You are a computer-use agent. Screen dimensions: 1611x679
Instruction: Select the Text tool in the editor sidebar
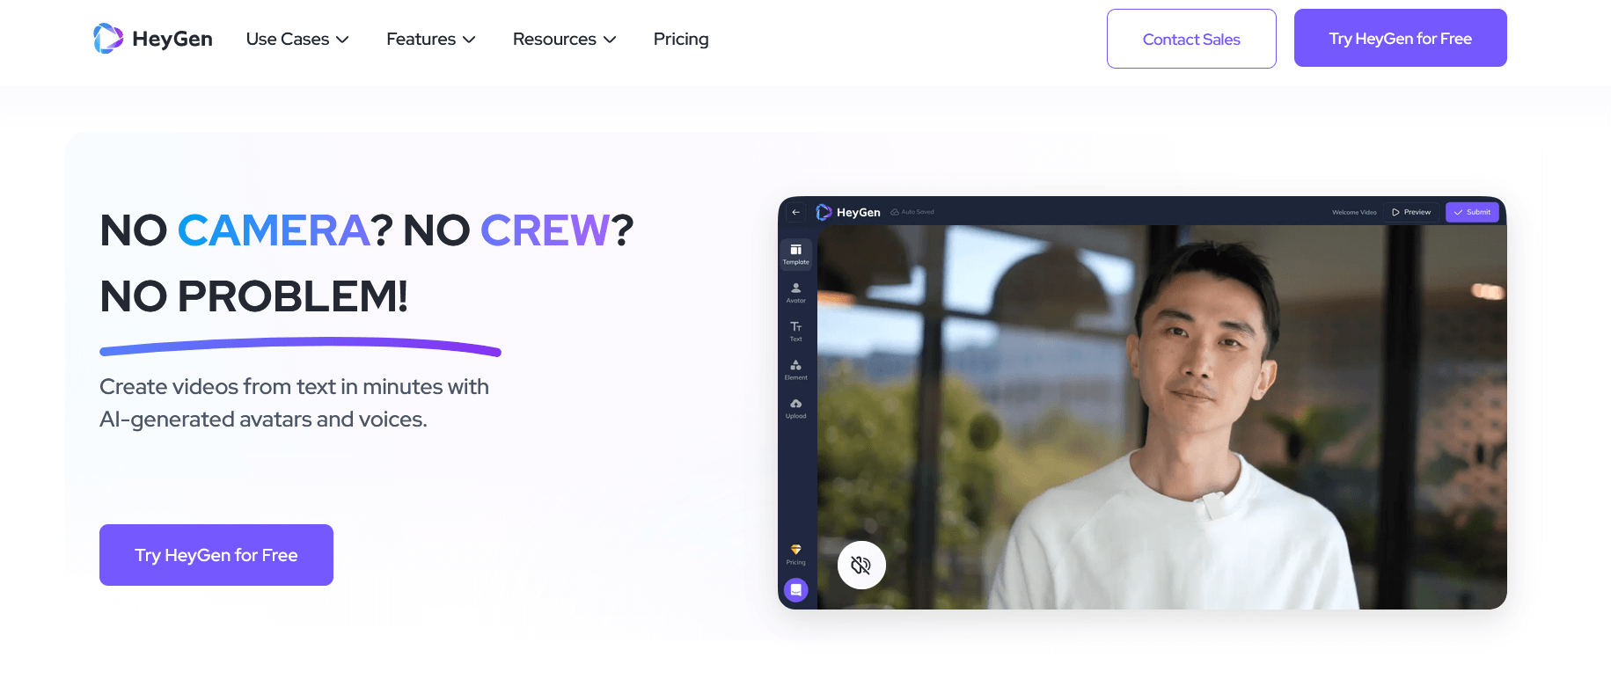pyautogui.click(x=795, y=332)
